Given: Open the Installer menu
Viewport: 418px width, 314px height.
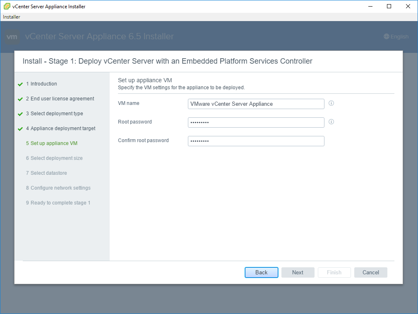Looking at the screenshot, I should [x=12, y=17].
